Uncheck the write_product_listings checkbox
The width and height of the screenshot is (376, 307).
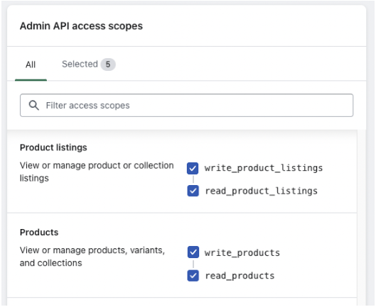[x=193, y=169]
